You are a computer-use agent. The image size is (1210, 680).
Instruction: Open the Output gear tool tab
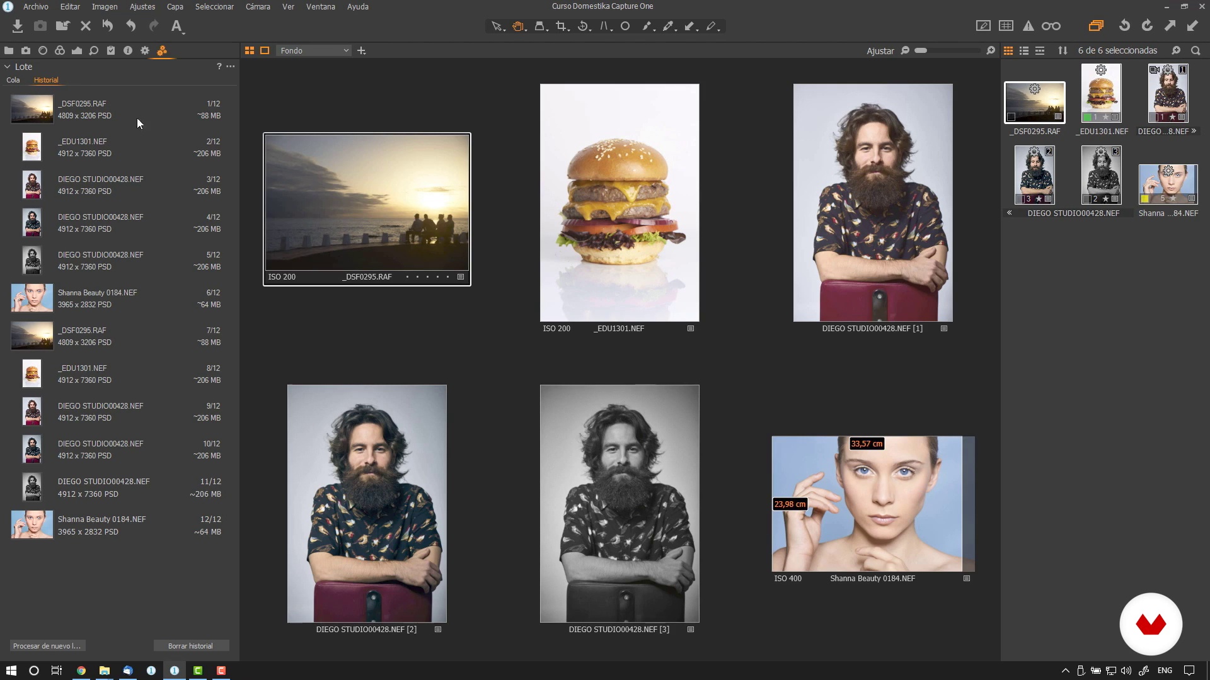145,50
